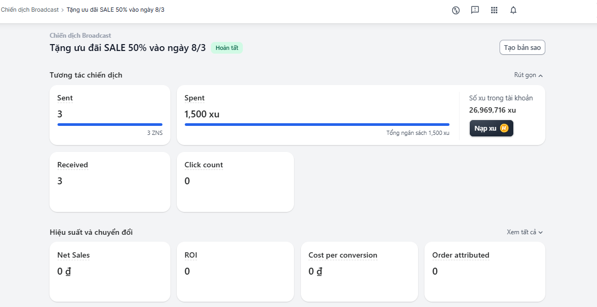
Task: Click the ROI metric label
Action: (191, 255)
